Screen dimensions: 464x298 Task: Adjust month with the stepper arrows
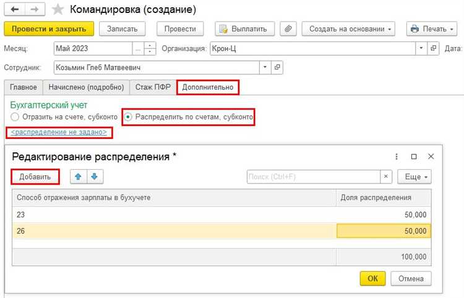coord(150,48)
